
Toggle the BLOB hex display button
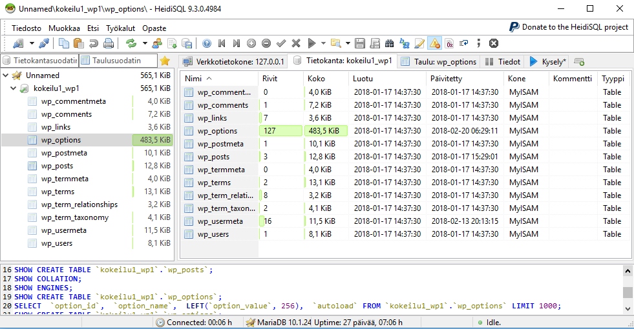tap(449, 43)
